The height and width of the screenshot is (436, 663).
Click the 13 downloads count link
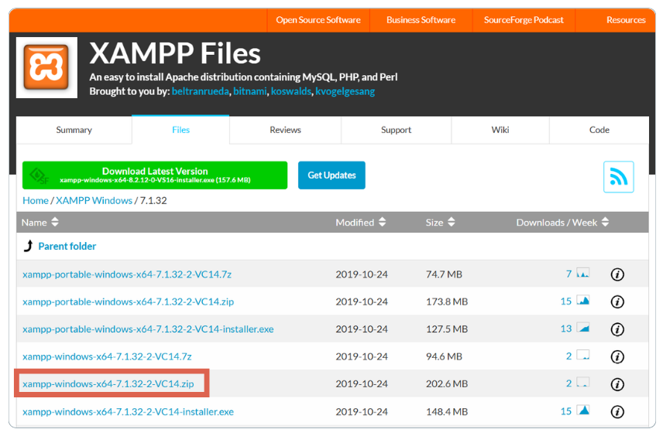click(566, 329)
